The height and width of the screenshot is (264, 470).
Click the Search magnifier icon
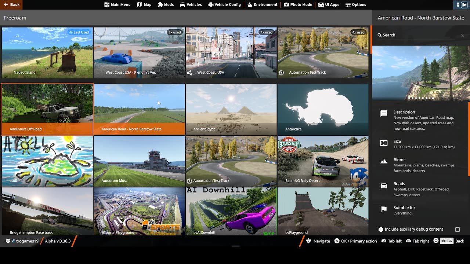coord(380,35)
